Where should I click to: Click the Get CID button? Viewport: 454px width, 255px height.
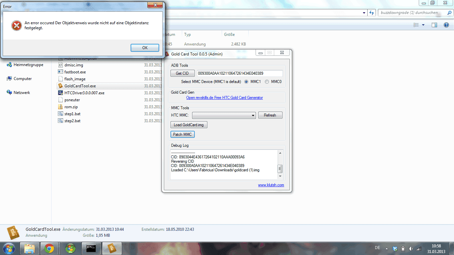pos(182,73)
